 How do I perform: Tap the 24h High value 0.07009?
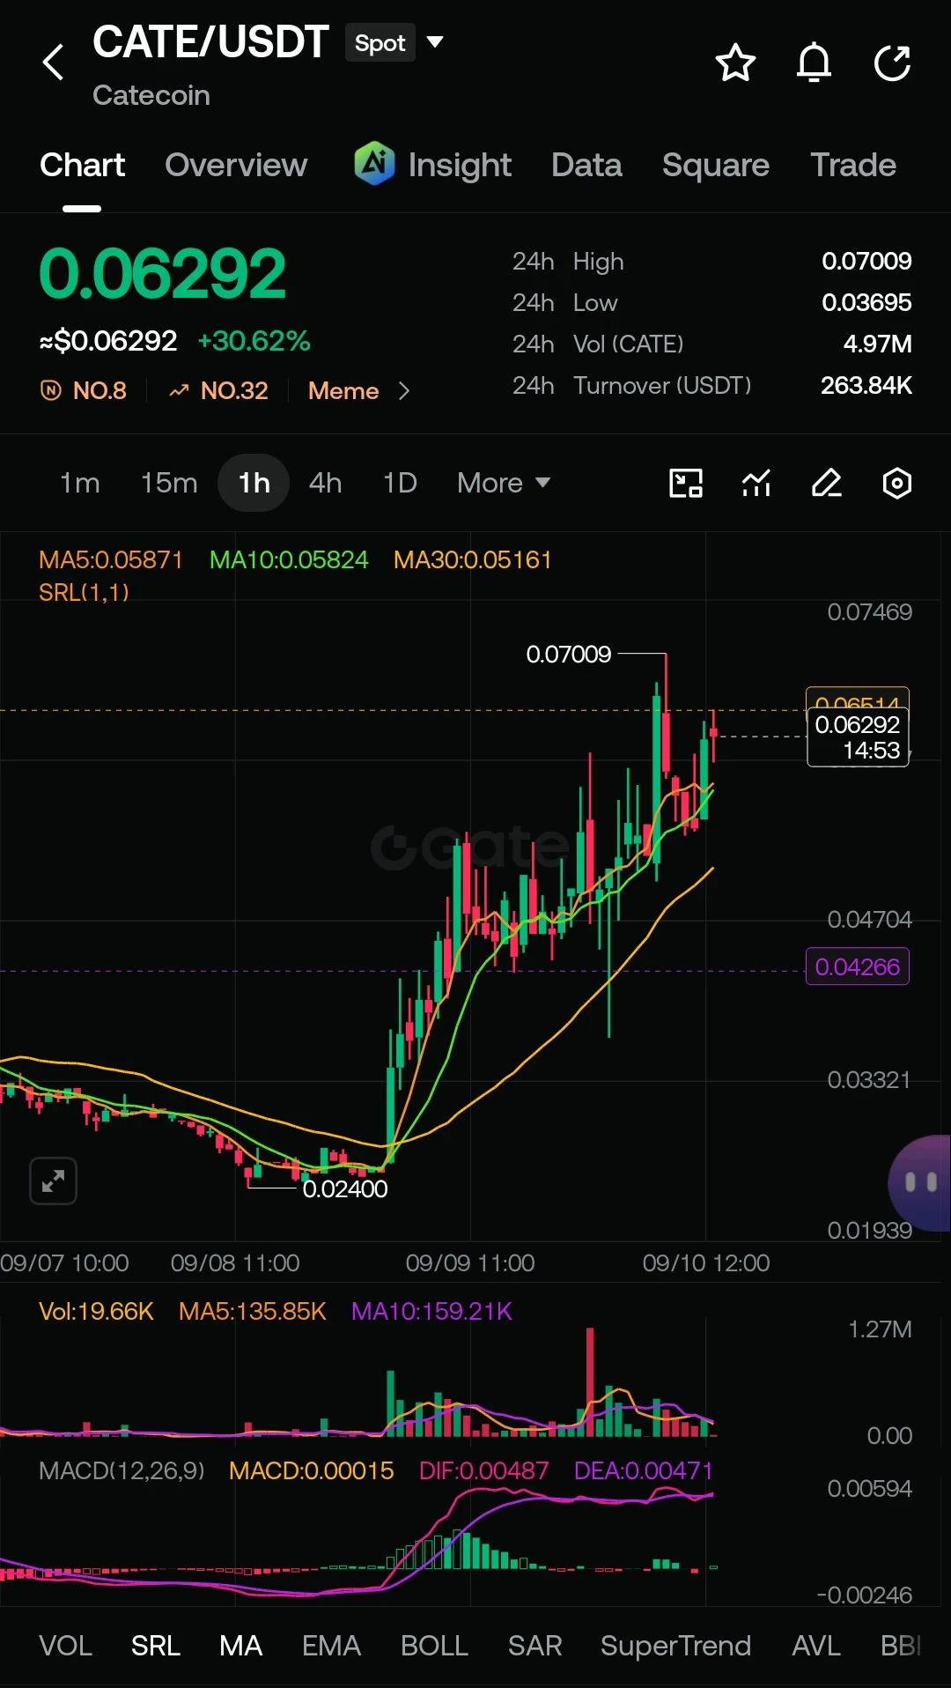[866, 261]
